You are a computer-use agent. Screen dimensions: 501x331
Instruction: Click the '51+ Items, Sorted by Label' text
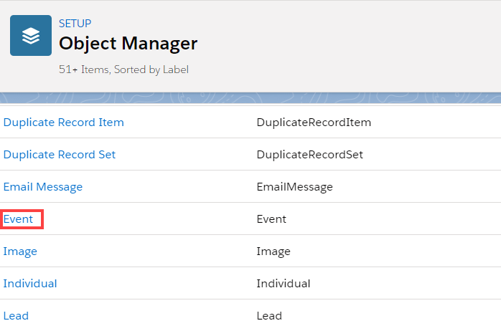(123, 69)
